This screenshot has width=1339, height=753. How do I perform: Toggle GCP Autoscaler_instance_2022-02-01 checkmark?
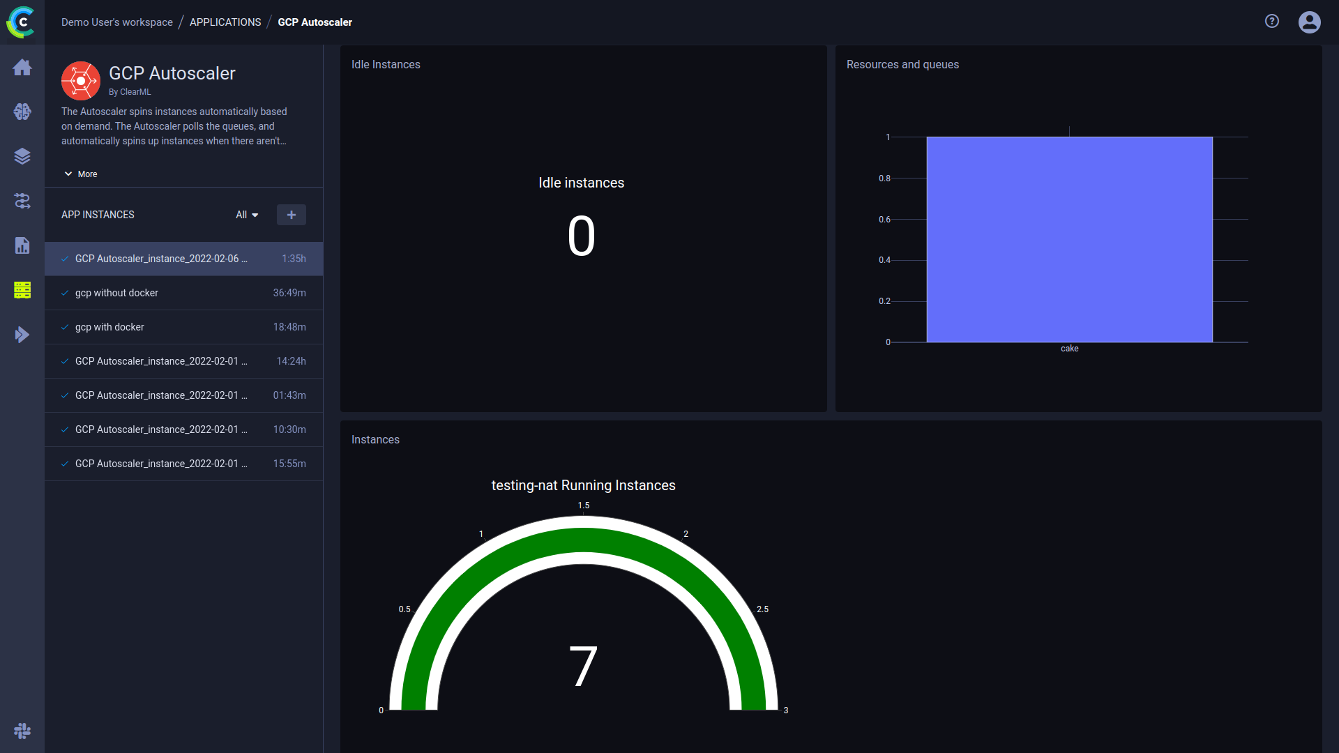66,360
